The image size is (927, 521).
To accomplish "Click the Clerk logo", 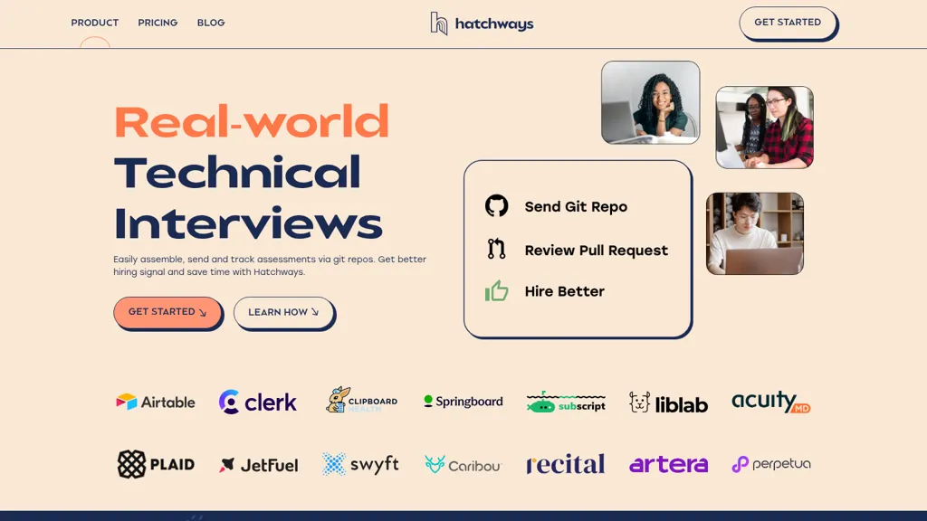I will pos(258,402).
